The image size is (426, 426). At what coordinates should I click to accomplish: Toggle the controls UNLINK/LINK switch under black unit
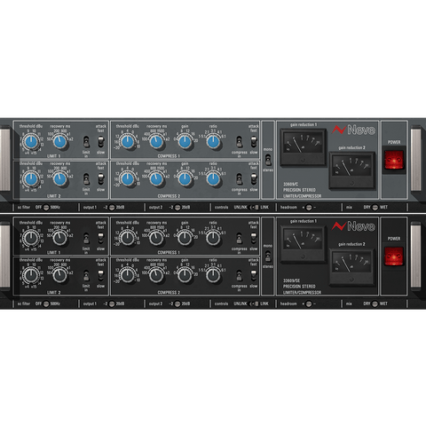click(x=255, y=304)
